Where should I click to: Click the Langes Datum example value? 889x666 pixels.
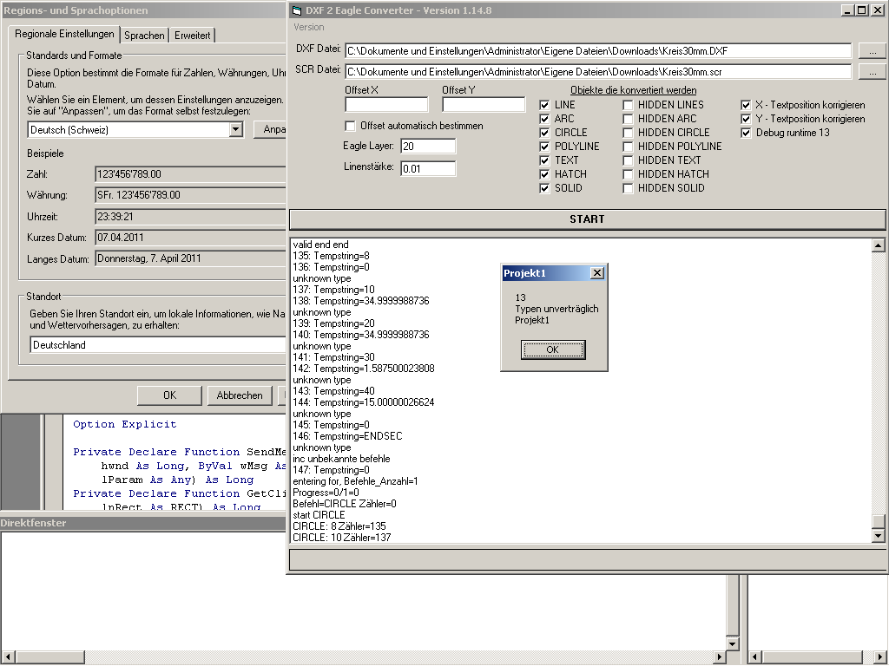click(x=190, y=258)
